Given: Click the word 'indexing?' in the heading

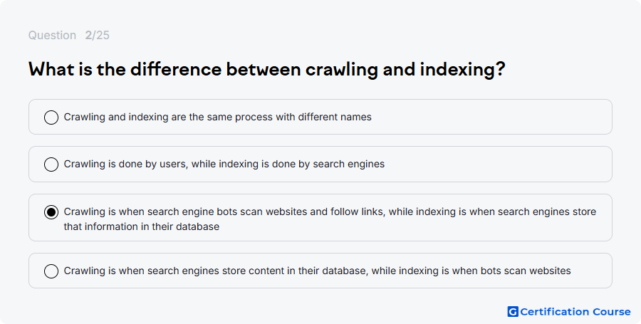Looking at the screenshot, I should pos(463,70).
